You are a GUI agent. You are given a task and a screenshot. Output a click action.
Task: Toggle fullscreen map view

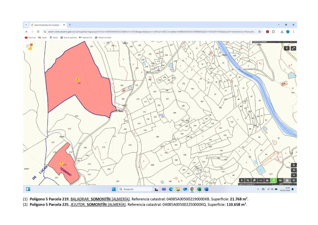(x=293, y=48)
